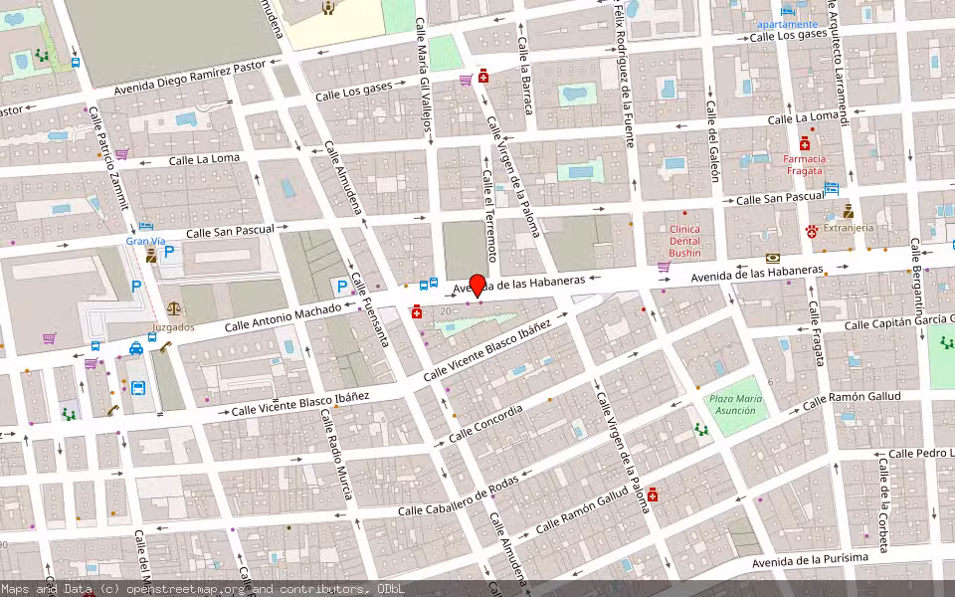Select the scales of justice icon at Juzgados
Viewport: 955px width, 597px height.
pyautogui.click(x=174, y=309)
